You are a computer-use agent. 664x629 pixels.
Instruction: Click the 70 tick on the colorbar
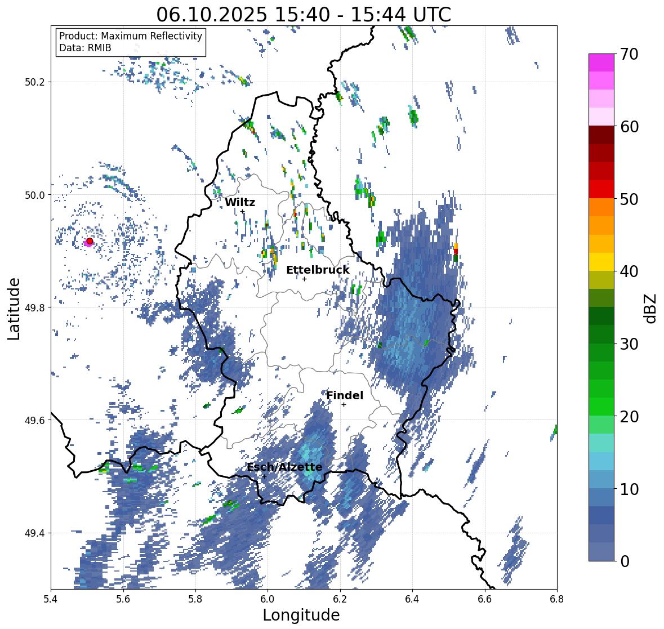point(629,54)
